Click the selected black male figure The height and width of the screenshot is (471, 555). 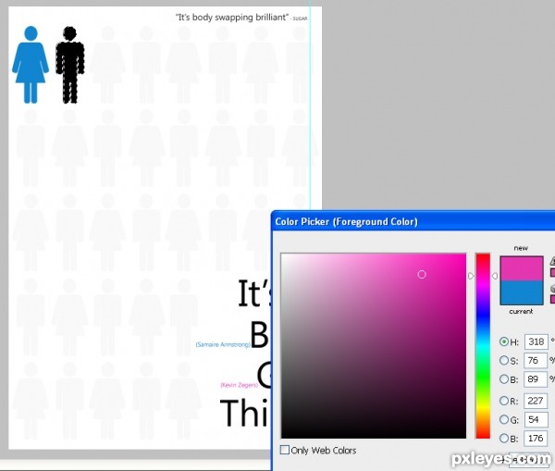point(70,65)
